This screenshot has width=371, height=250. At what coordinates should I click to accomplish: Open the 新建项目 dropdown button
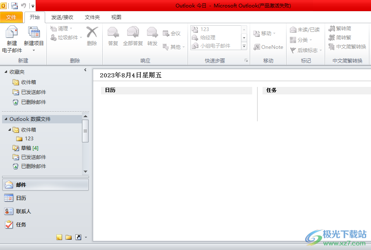pos(34,39)
